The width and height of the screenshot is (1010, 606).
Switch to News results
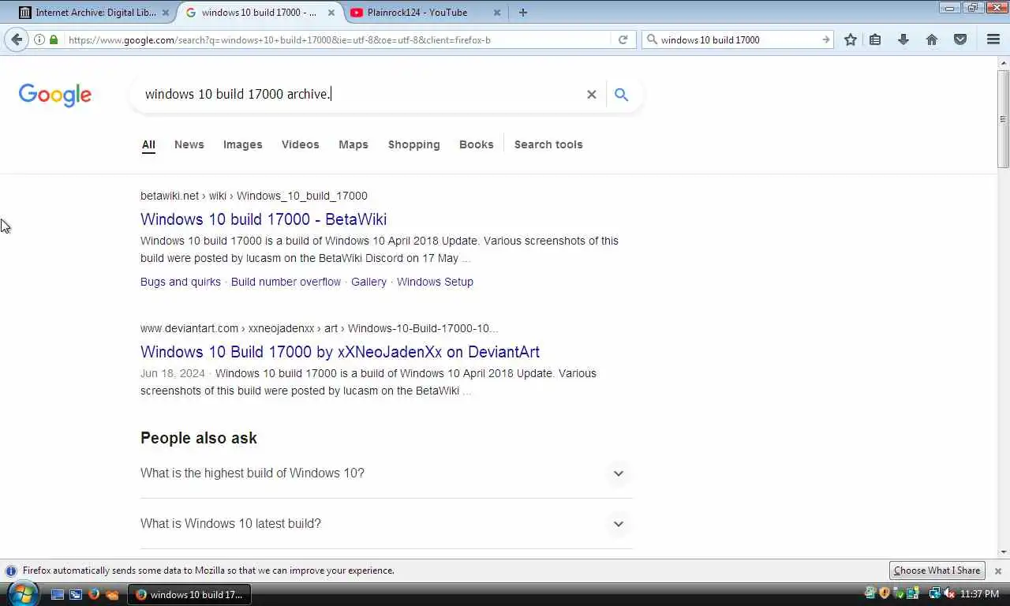coord(189,144)
